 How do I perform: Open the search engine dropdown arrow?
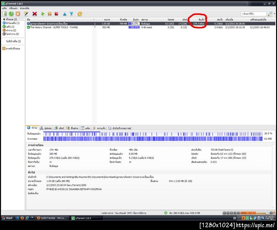[275, 14]
